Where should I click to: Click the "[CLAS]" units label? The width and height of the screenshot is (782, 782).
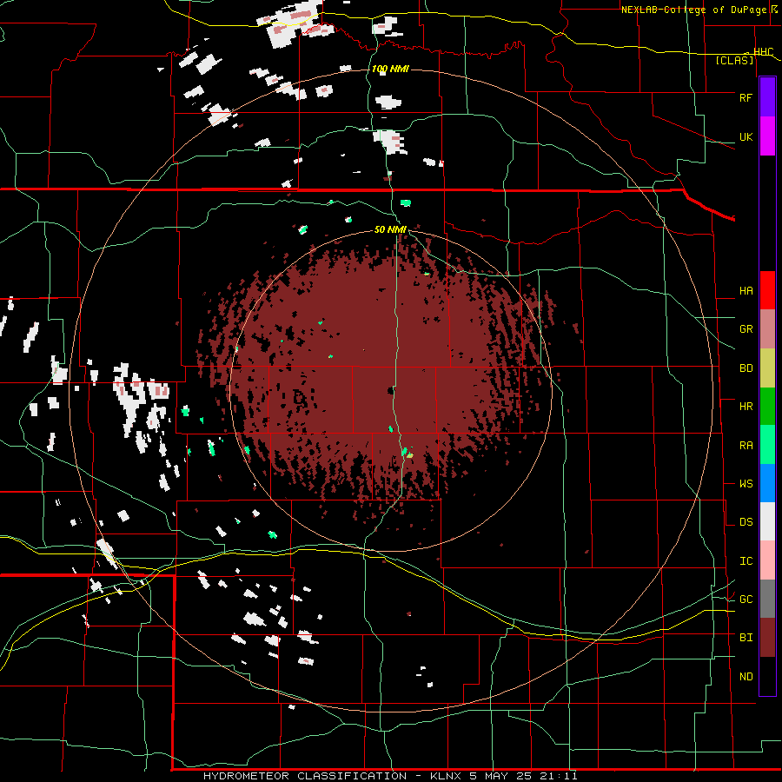coord(734,61)
